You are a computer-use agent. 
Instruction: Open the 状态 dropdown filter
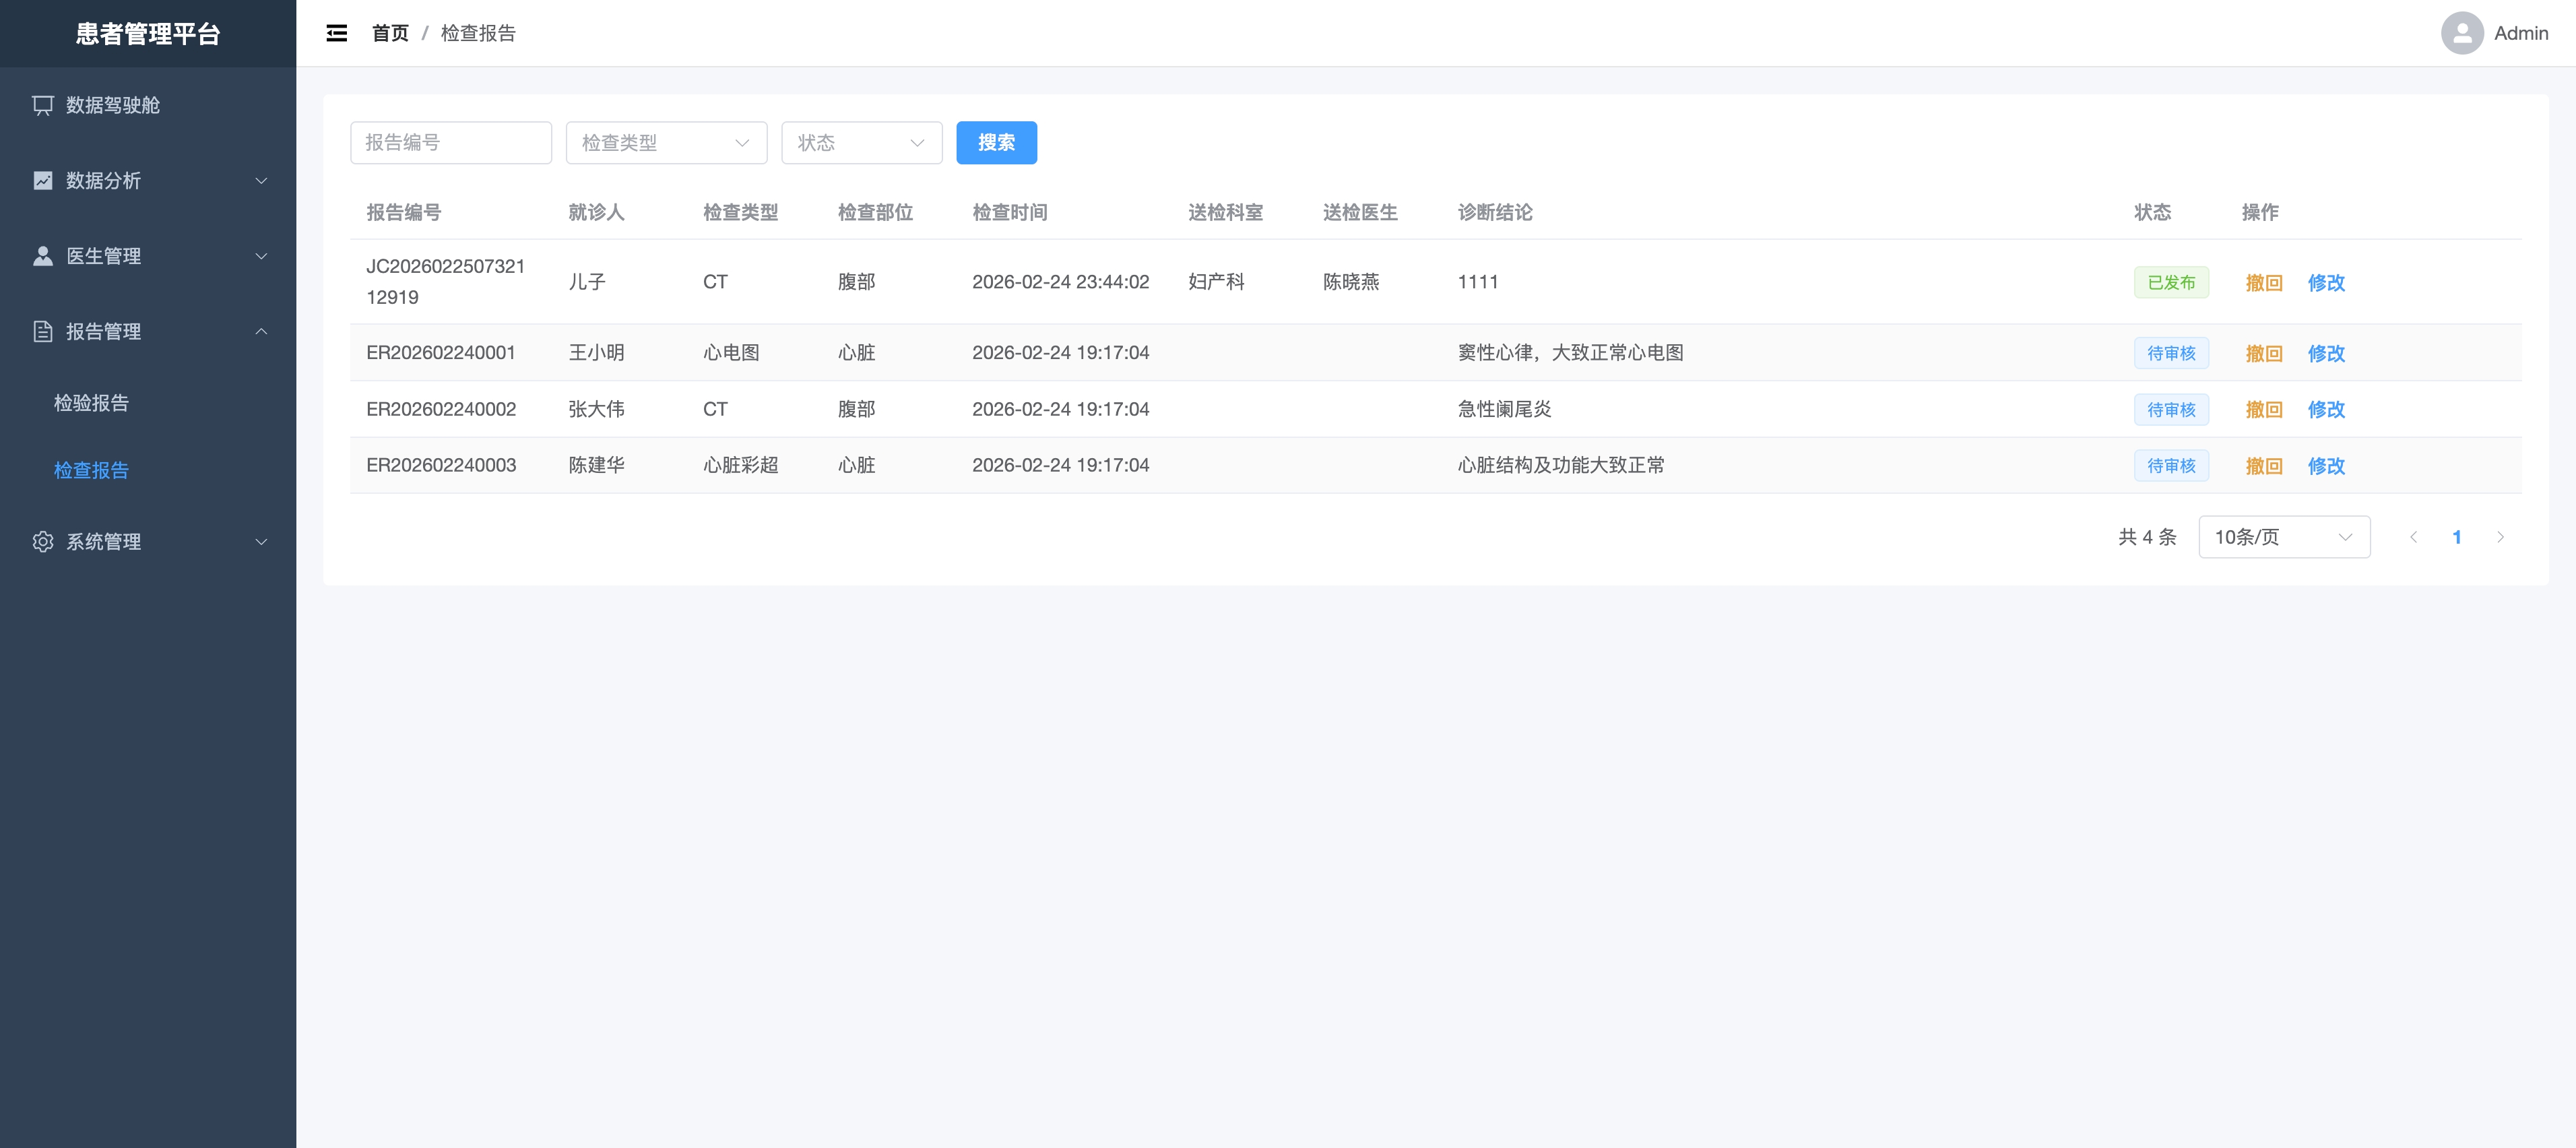pyautogui.click(x=861, y=143)
